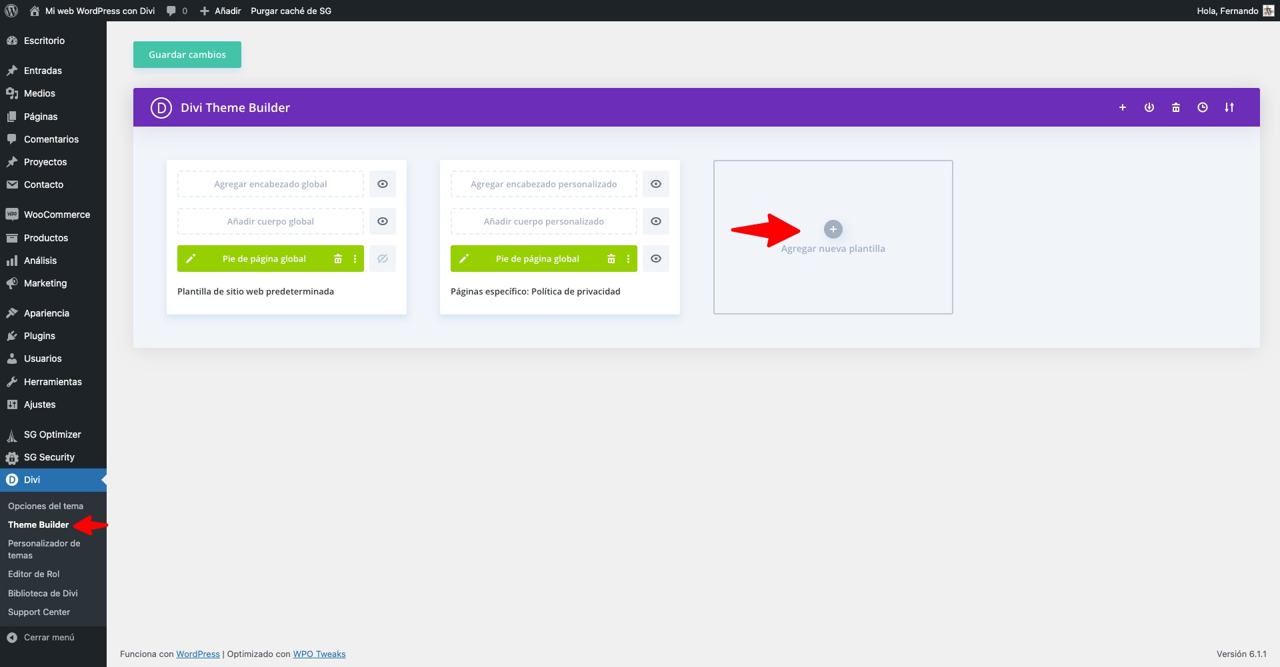Open Productos menu item

point(53,238)
